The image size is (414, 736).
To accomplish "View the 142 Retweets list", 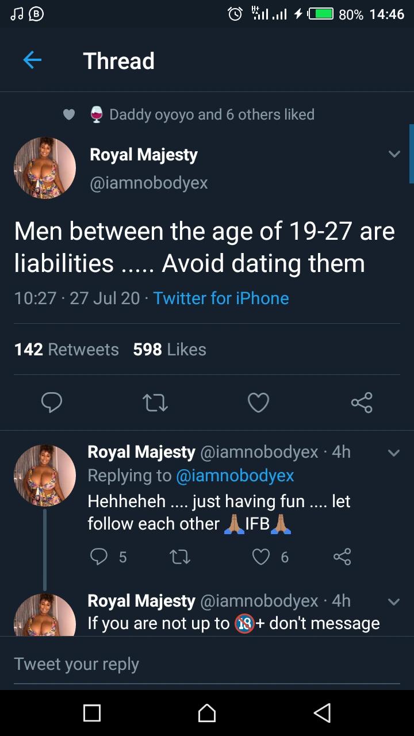I will click(x=66, y=350).
